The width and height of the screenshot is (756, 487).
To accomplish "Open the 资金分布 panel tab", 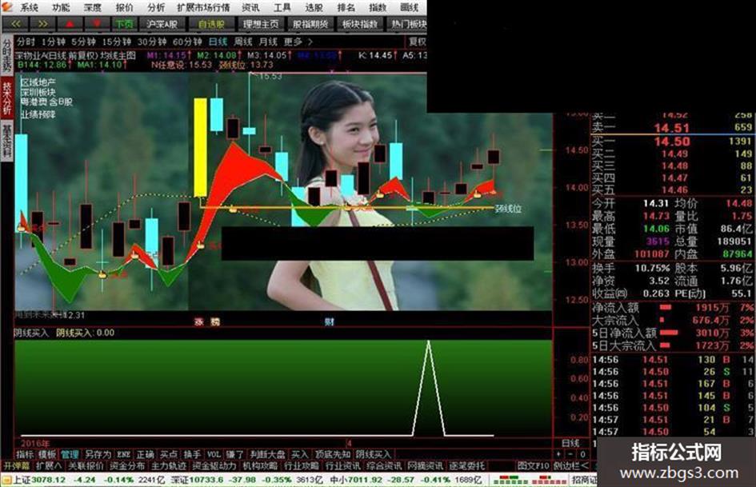I will [x=127, y=465].
